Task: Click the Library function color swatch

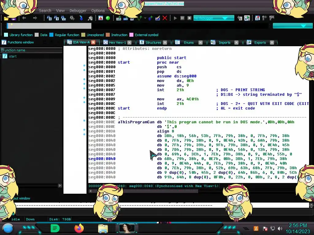Action: coord(6,35)
